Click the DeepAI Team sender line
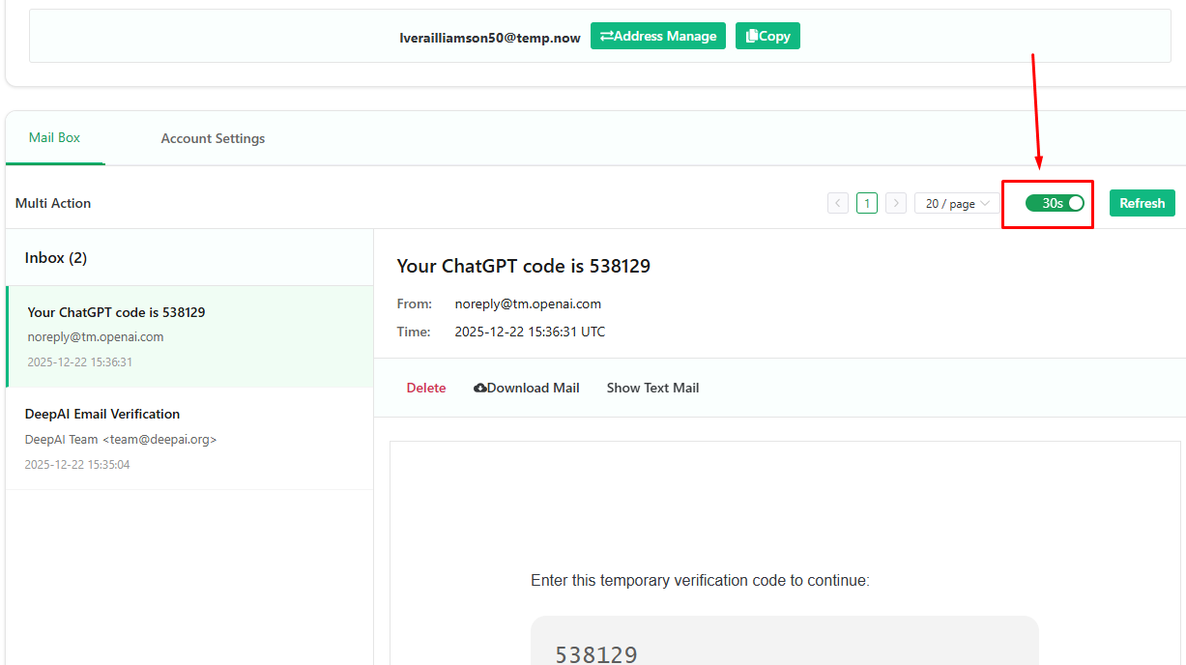Screen dimensions: 1186x665 point(121,439)
